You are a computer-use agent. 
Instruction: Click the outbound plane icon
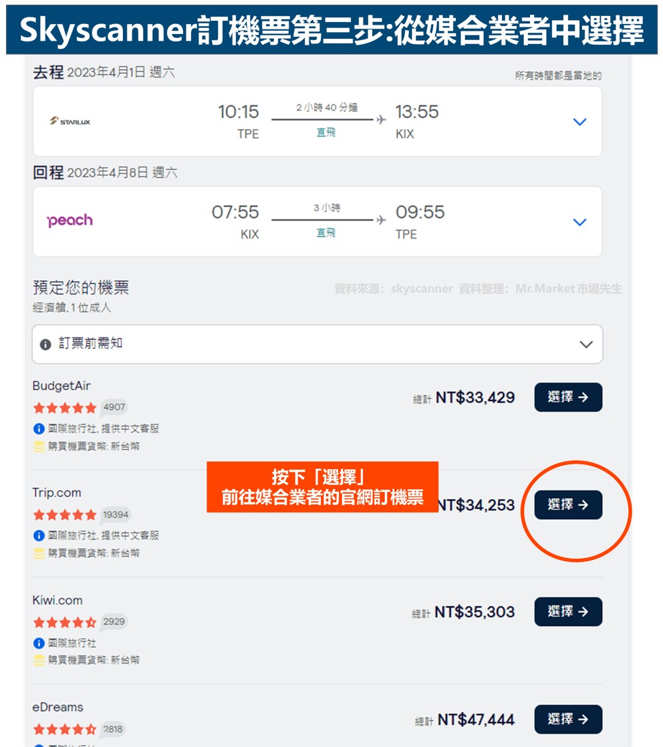(382, 120)
